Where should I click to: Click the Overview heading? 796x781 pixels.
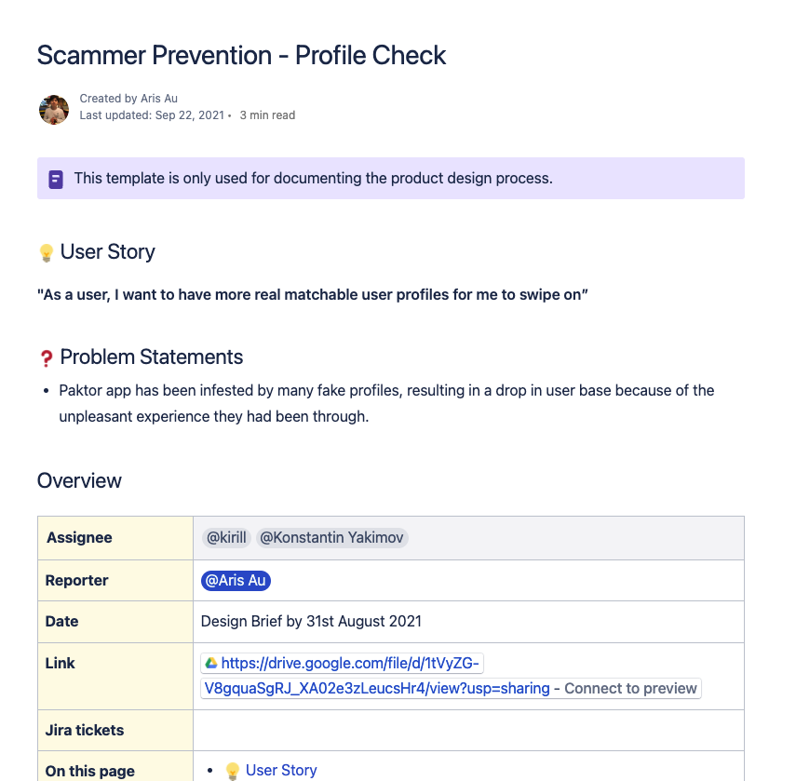[x=79, y=481]
